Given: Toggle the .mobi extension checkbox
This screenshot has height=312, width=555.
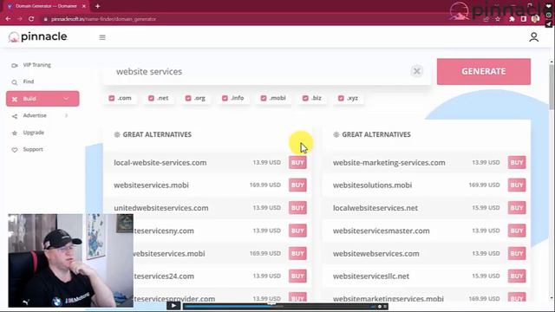Looking at the screenshot, I should tap(264, 98).
